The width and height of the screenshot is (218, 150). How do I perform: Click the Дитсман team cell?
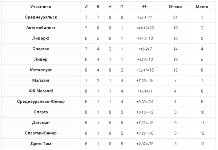pyautogui.click(x=41, y=123)
